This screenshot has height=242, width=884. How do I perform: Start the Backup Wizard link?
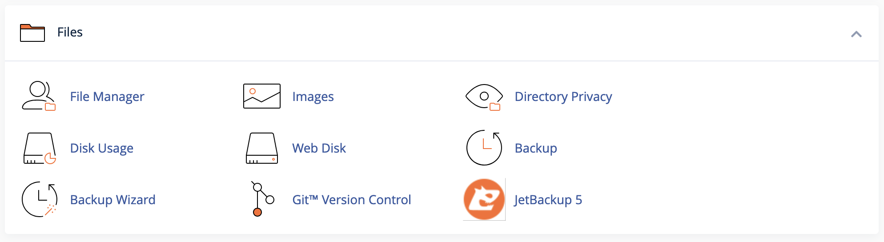113,200
